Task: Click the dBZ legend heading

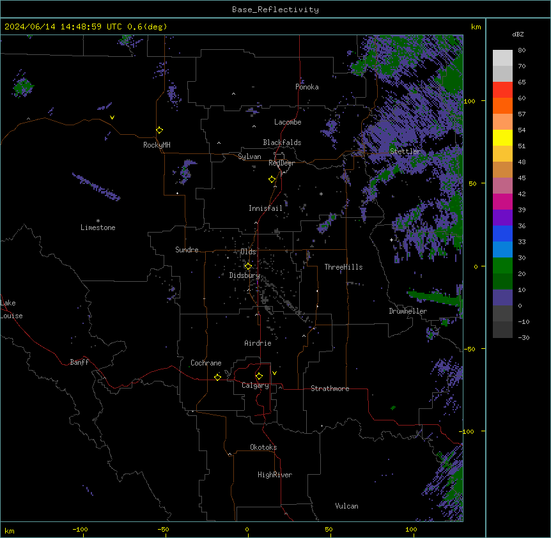Action: pos(518,34)
